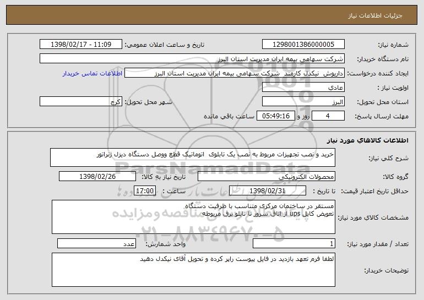Click the delivery city field کرج

(x=81, y=102)
